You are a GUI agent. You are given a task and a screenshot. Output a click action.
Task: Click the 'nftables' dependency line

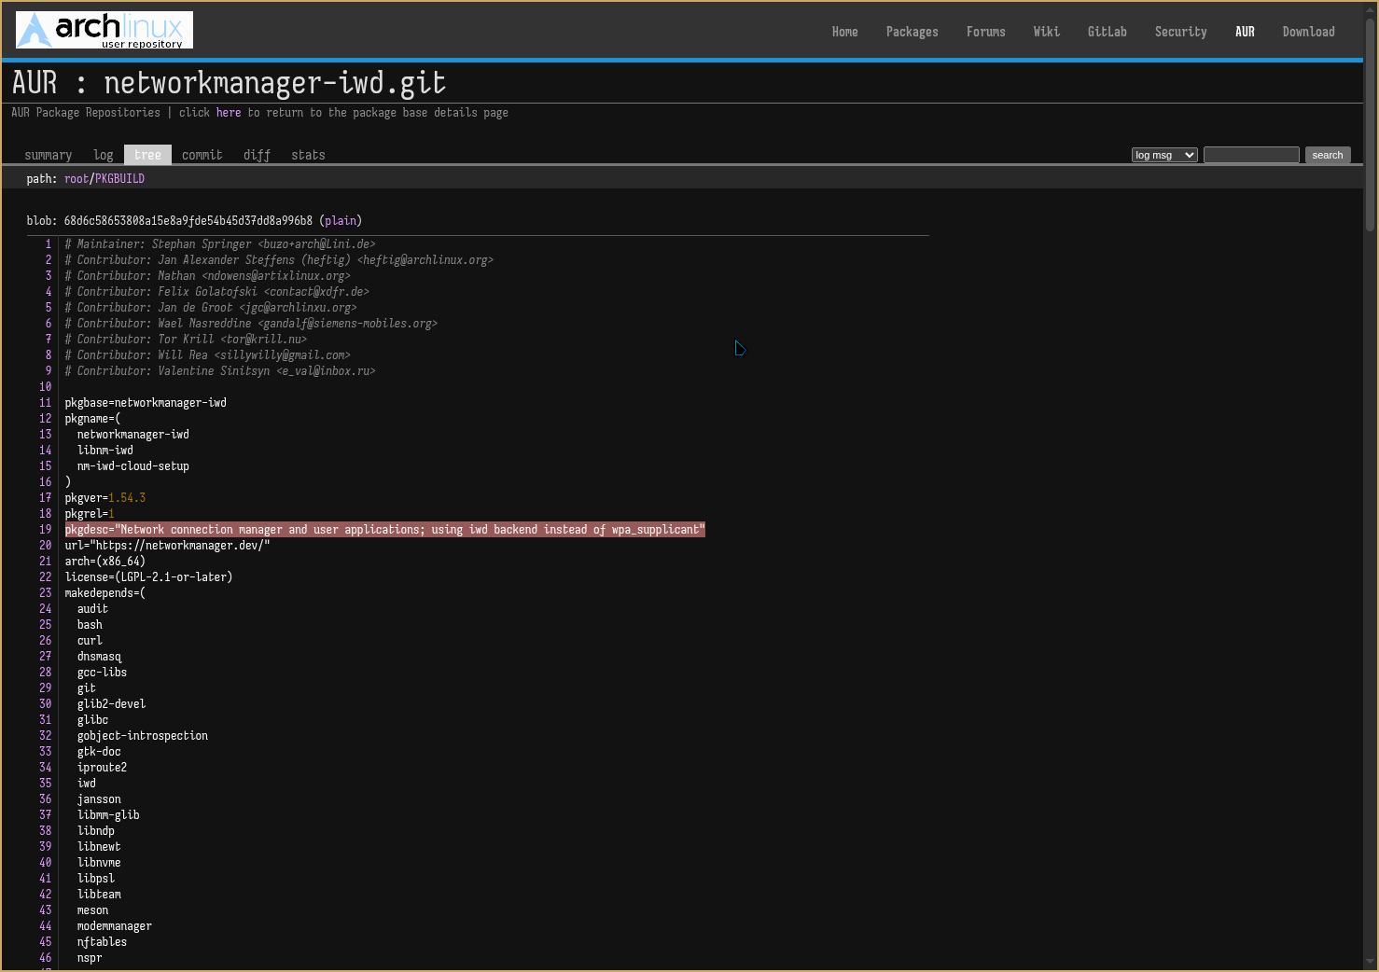tap(102, 942)
